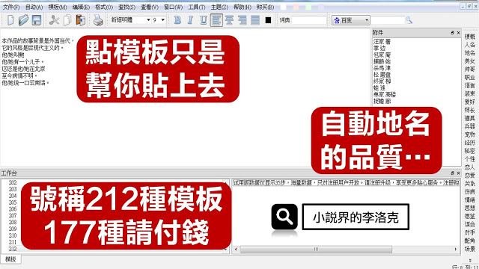Viewport: 479px width, 269px height.
Task: Click the 词典 dictionary input field
Action: [309, 20]
